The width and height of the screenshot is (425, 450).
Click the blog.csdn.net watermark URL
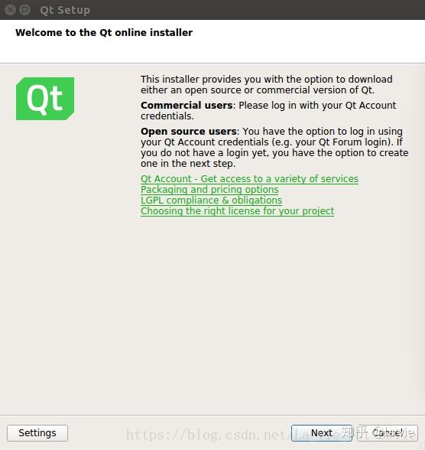point(232,435)
